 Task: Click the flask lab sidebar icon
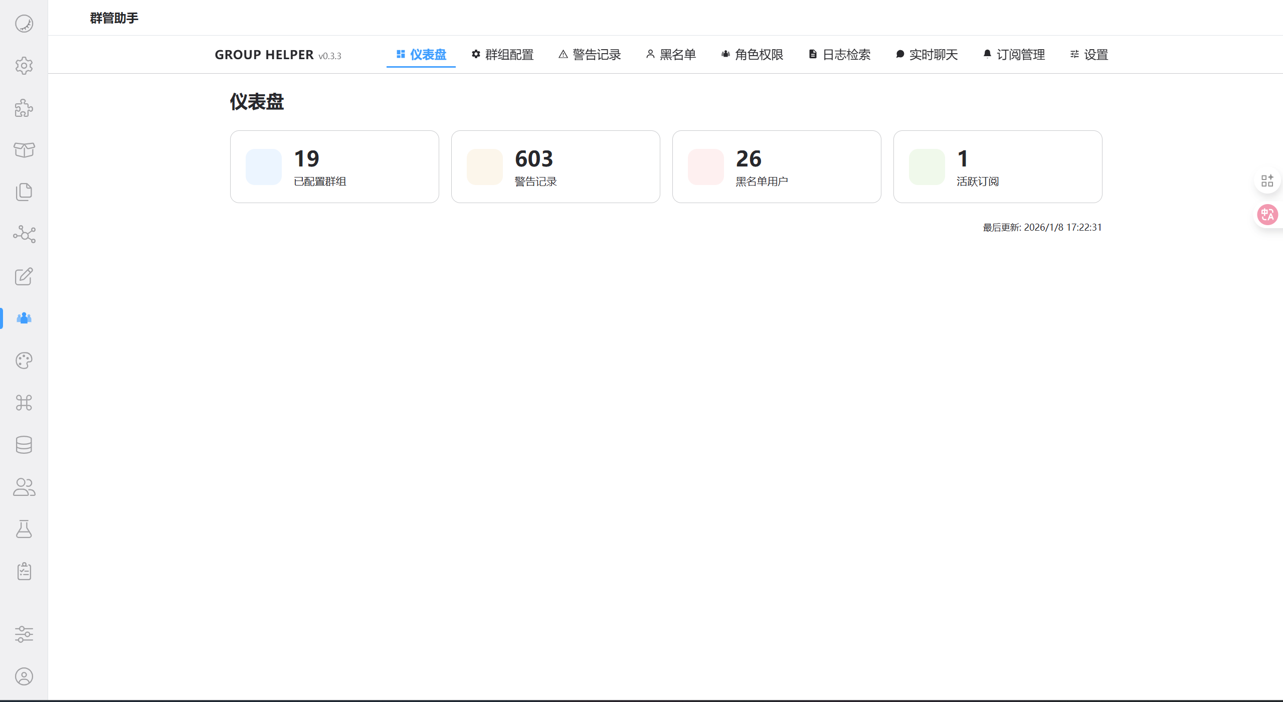click(x=24, y=529)
